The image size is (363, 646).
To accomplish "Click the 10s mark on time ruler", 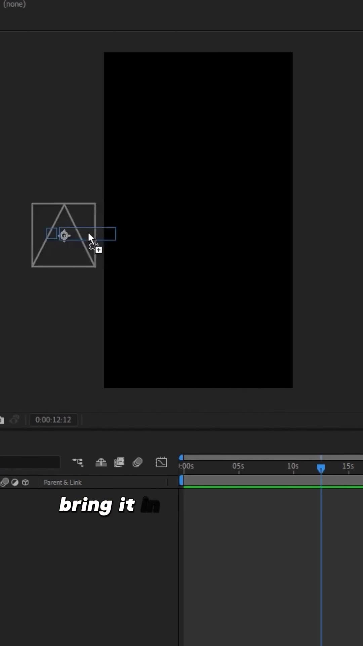I will [x=293, y=466].
